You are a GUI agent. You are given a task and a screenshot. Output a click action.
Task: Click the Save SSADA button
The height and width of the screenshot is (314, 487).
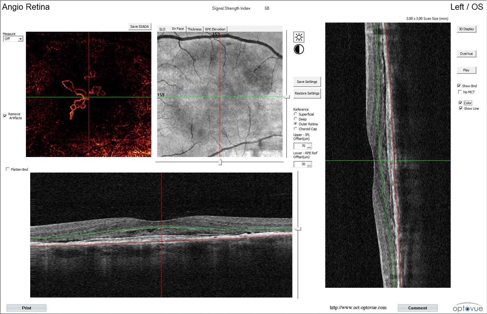tap(139, 27)
